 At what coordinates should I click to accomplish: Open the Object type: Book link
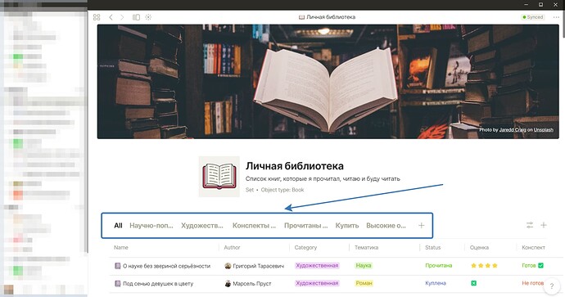pyautogui.click(x=282, y=190)
